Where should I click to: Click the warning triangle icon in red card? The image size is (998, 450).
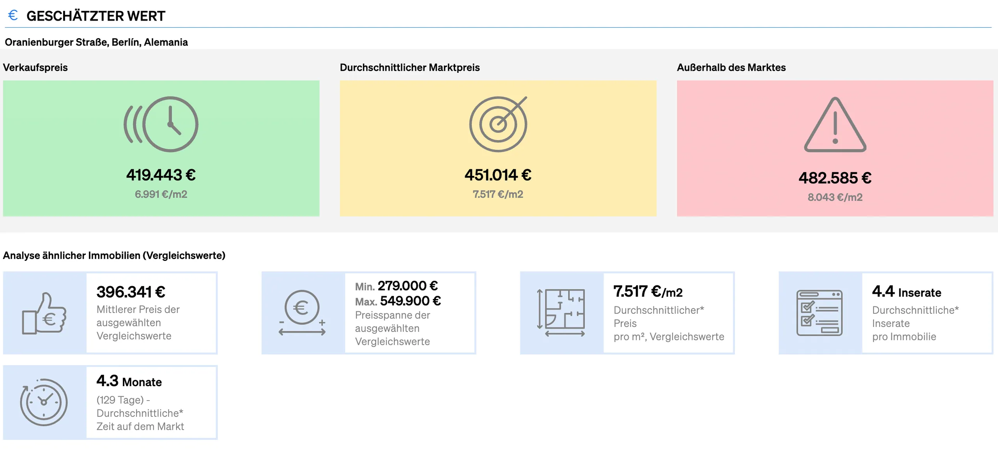pos(835,125)
